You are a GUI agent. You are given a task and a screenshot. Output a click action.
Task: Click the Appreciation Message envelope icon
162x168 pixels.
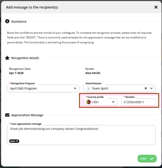(x=7, y=115)
